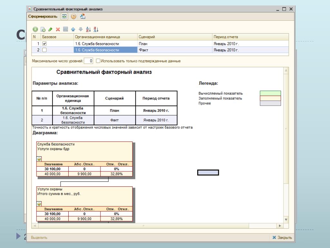Copy row using the document-plus icon

pyautogui.click(x=43, y=29)
